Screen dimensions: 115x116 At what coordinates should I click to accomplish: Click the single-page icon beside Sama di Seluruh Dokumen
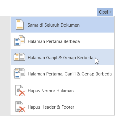(20, 25)
